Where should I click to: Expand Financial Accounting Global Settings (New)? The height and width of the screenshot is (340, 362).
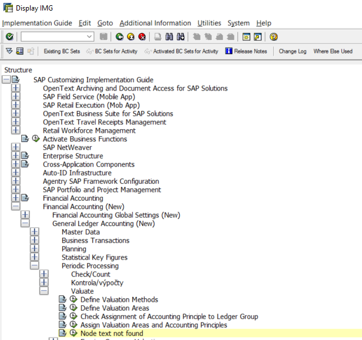tap(25, 215)
